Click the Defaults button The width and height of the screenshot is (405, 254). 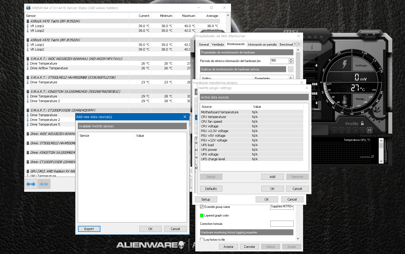pos(211,189)
